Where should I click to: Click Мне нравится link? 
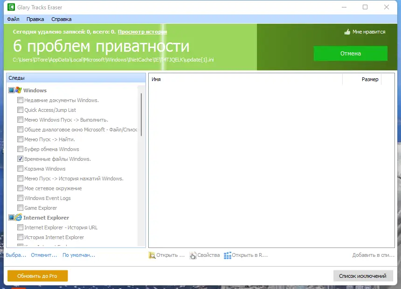[369, 32]
